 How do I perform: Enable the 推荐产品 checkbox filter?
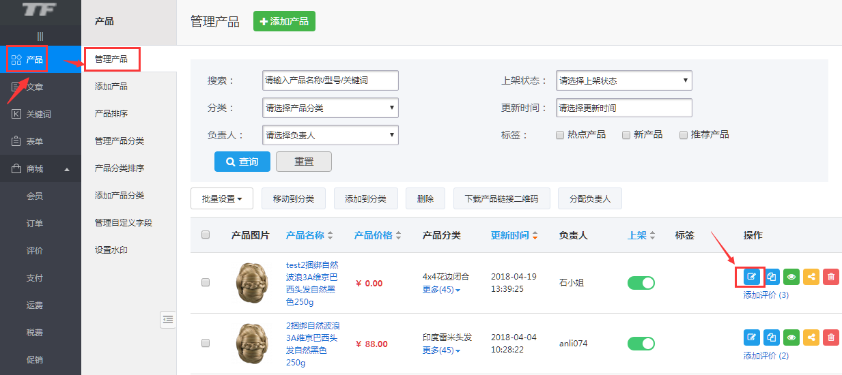tap(683, 135)
